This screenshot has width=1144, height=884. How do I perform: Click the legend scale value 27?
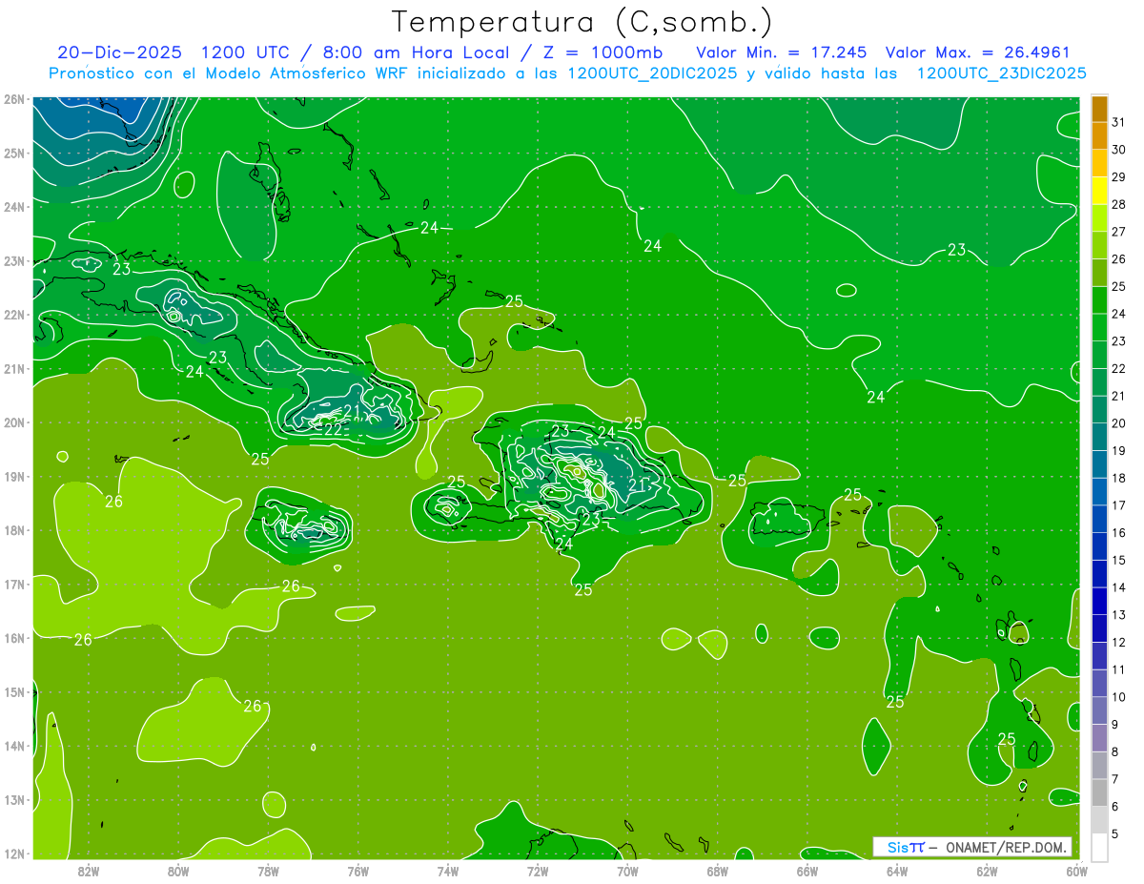(x=1118, y=232)
